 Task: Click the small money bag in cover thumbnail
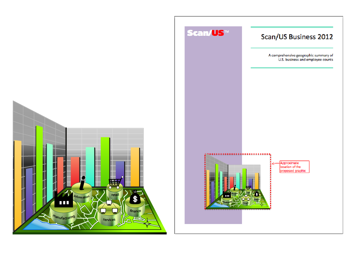point(257,194)
